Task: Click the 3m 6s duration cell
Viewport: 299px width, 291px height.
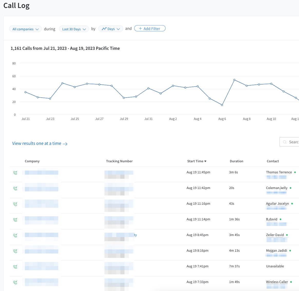Action: click(233, 172)
